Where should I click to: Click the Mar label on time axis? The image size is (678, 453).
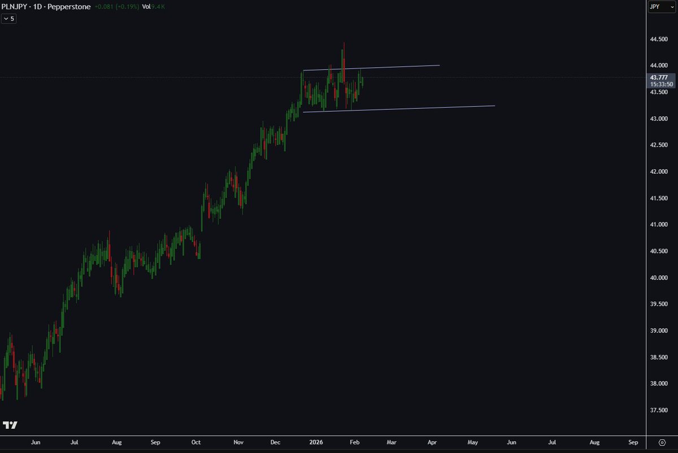[391, 443]
